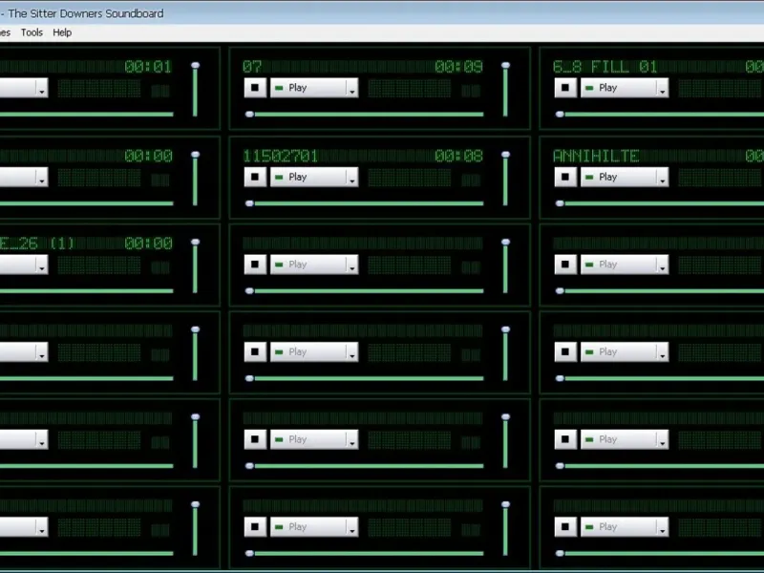Open dropdown arrow in the 00:01 cell
Image resolution: width=764 pixels, height=573 pixels.
pos(42,88)
